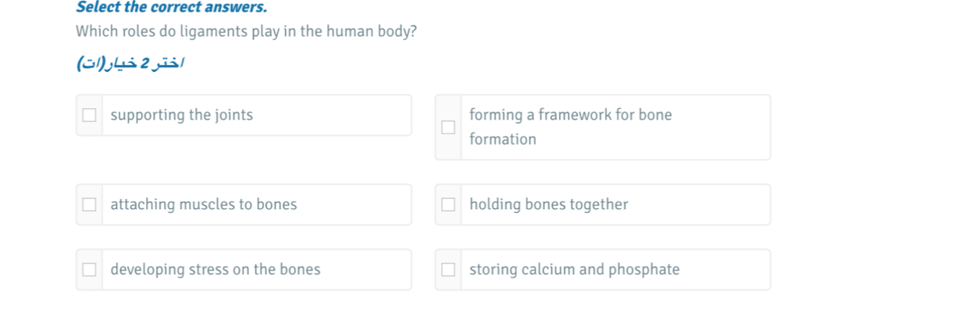The image size is (957, 331).
Task: Pick the 'storing calcium and phosphate' answer label
Action: [574, 270]
